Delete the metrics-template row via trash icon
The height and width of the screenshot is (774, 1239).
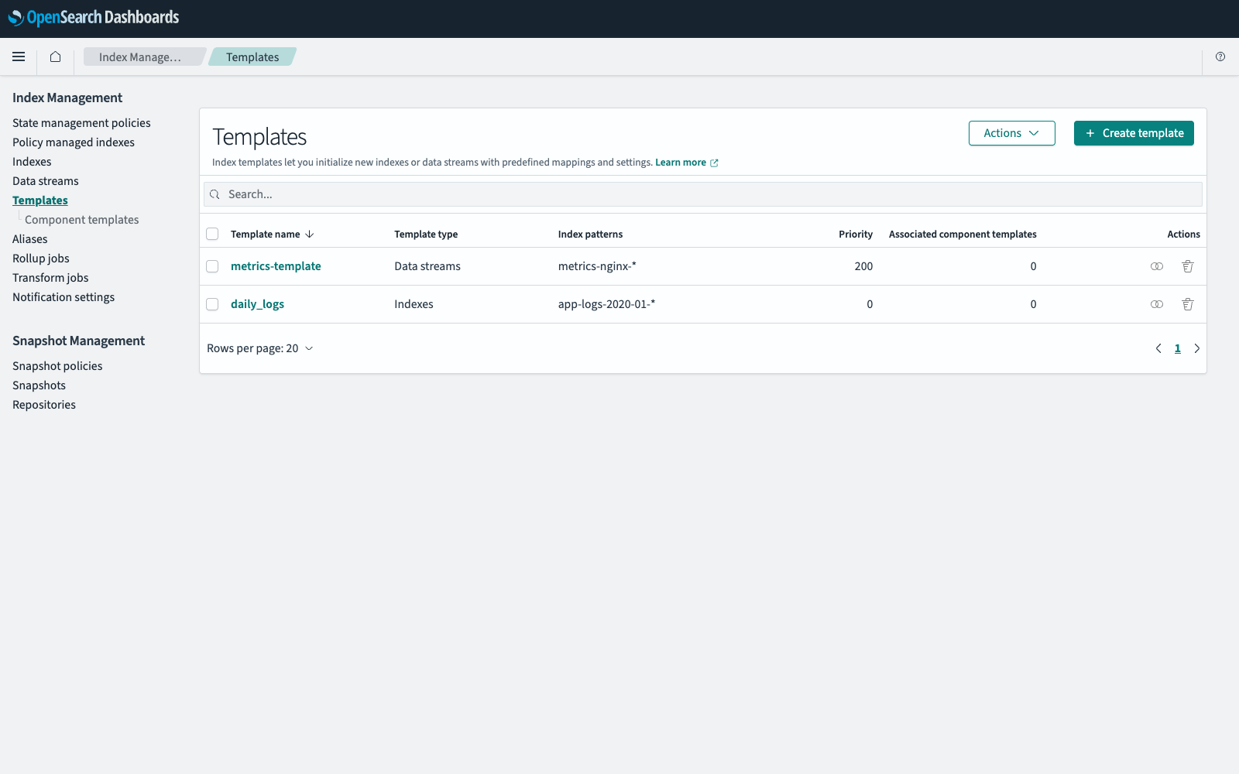coord(1187,266)
